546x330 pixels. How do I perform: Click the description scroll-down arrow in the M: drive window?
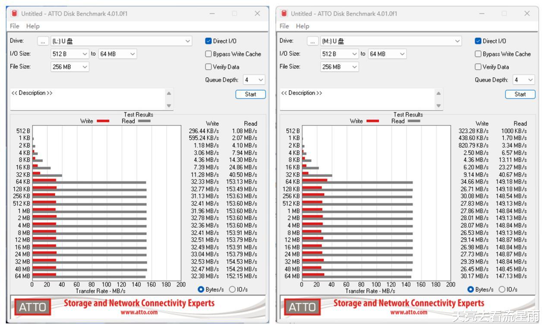[x=439, y=106]
